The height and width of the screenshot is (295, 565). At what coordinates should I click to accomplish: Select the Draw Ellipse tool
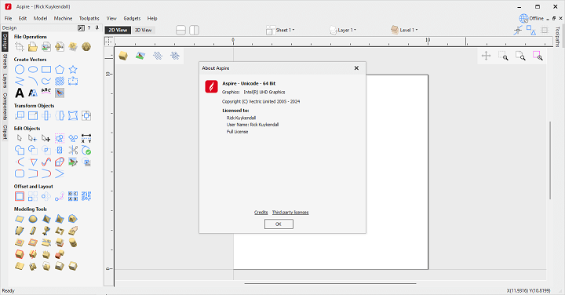click(33, 70)
